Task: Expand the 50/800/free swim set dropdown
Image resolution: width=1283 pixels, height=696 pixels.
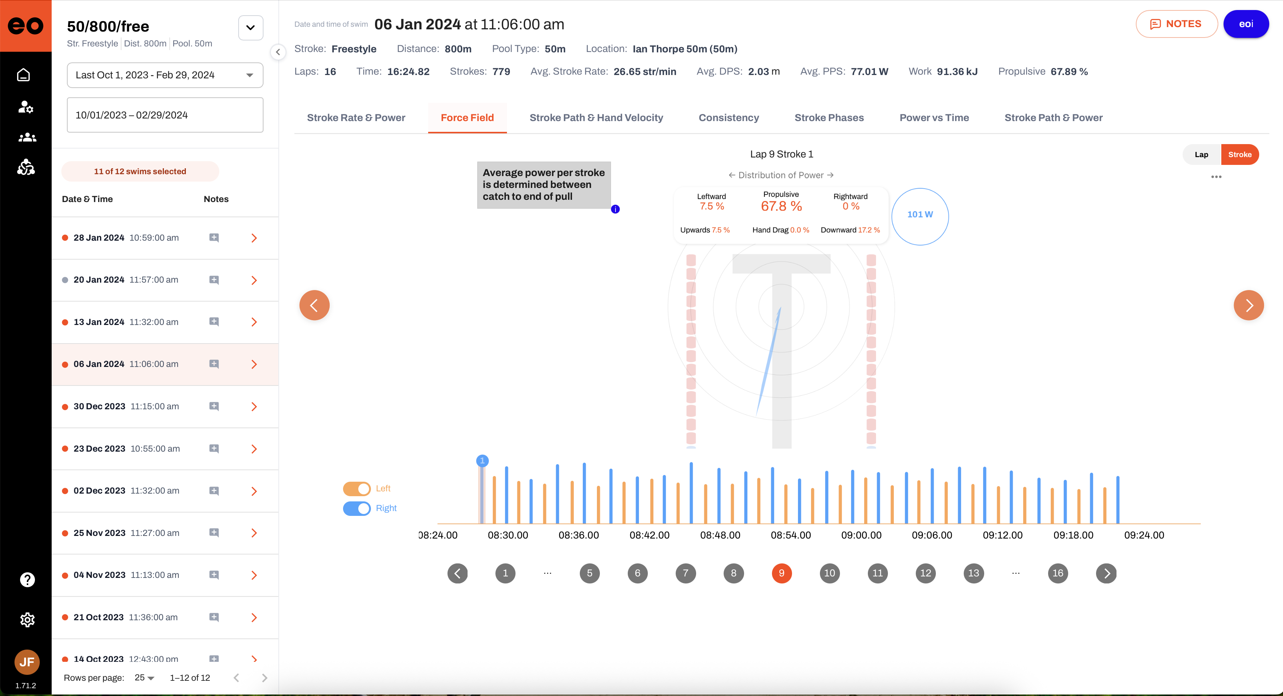Action: [251, 27]
